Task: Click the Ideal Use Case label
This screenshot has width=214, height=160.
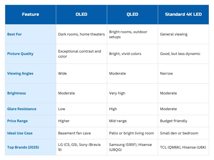Action: tap(20, 133)
